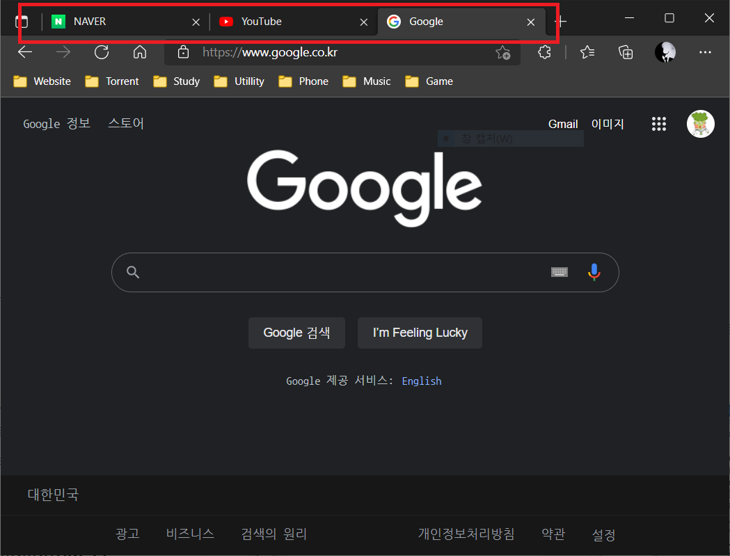Open the Phone bookmarks folder
This screenshot has width=730, height=556.
click(303, 81)
